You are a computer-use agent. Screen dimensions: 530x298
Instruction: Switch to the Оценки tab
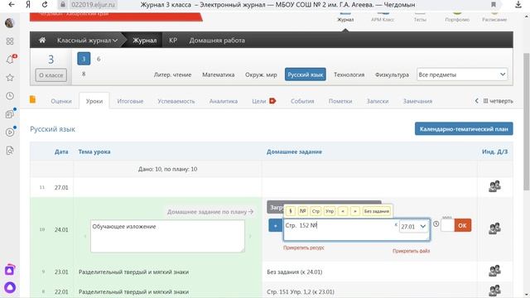coord(61,101)
